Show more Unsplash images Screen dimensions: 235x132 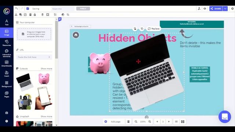(x=47, y=117)
